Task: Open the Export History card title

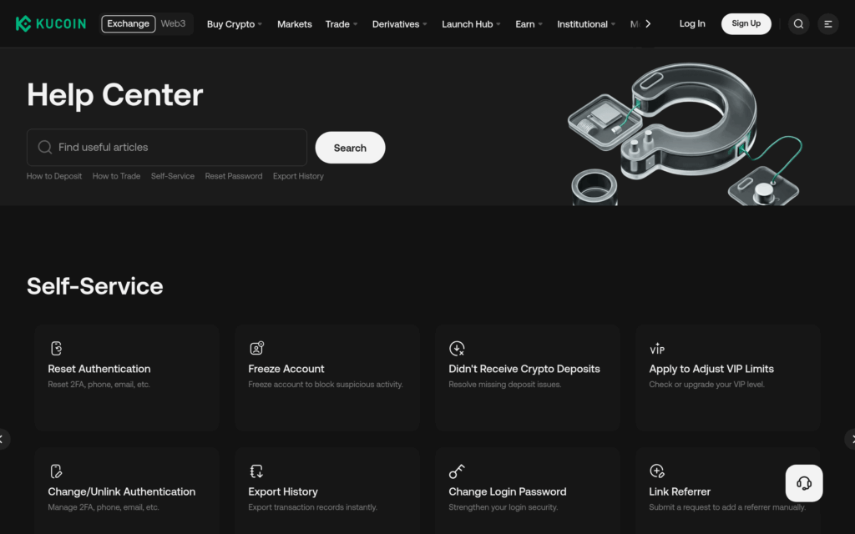Action: 283,491
